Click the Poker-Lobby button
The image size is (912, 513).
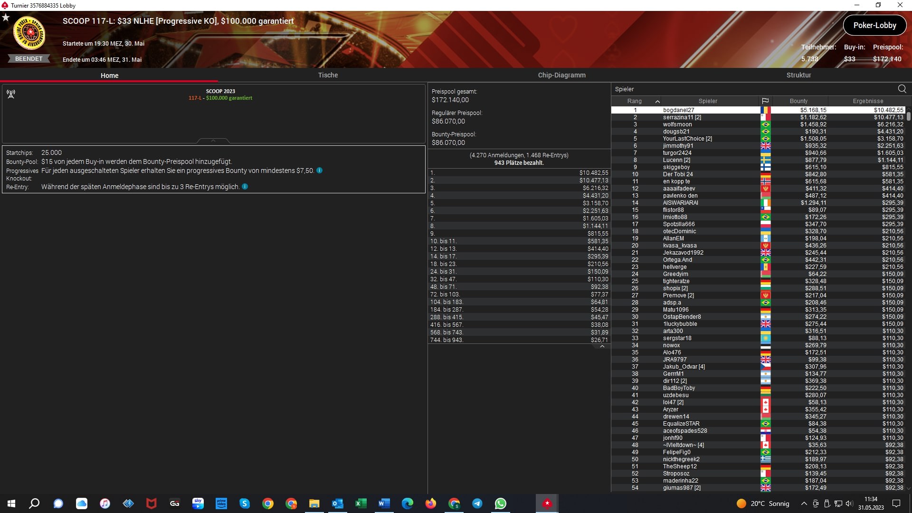coord(874,25)
